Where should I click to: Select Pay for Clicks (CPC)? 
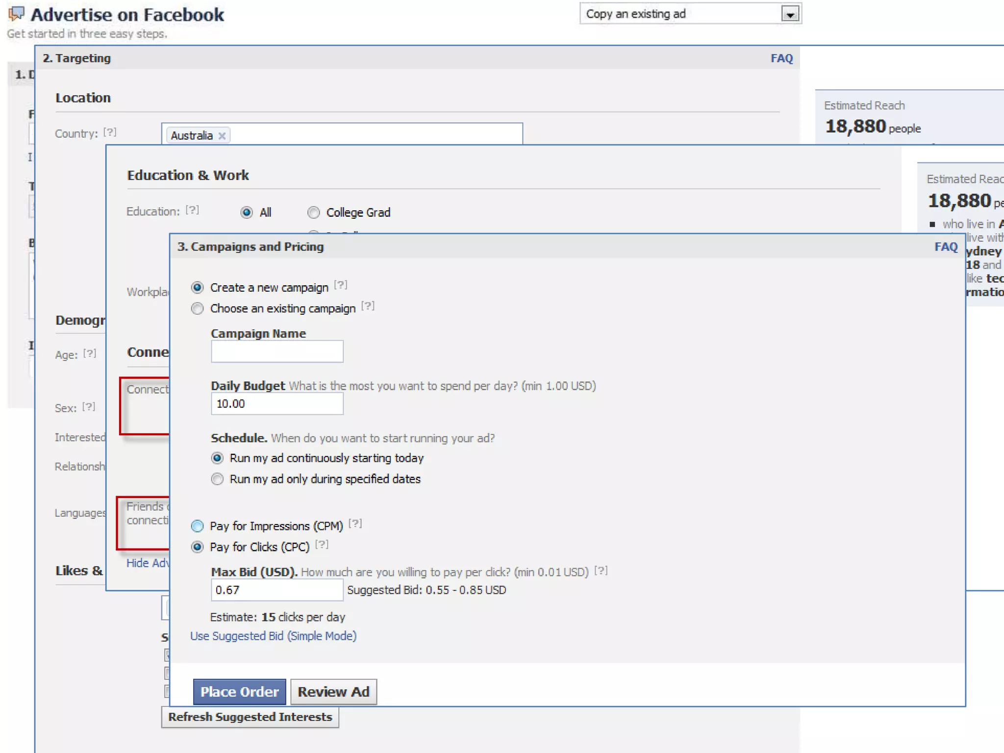(x=197, y=547)
